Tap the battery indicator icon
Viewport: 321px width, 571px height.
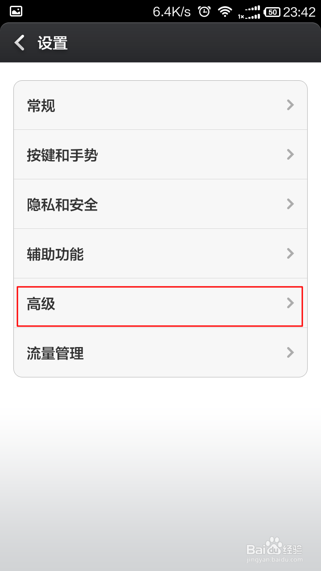coord(272,12)
